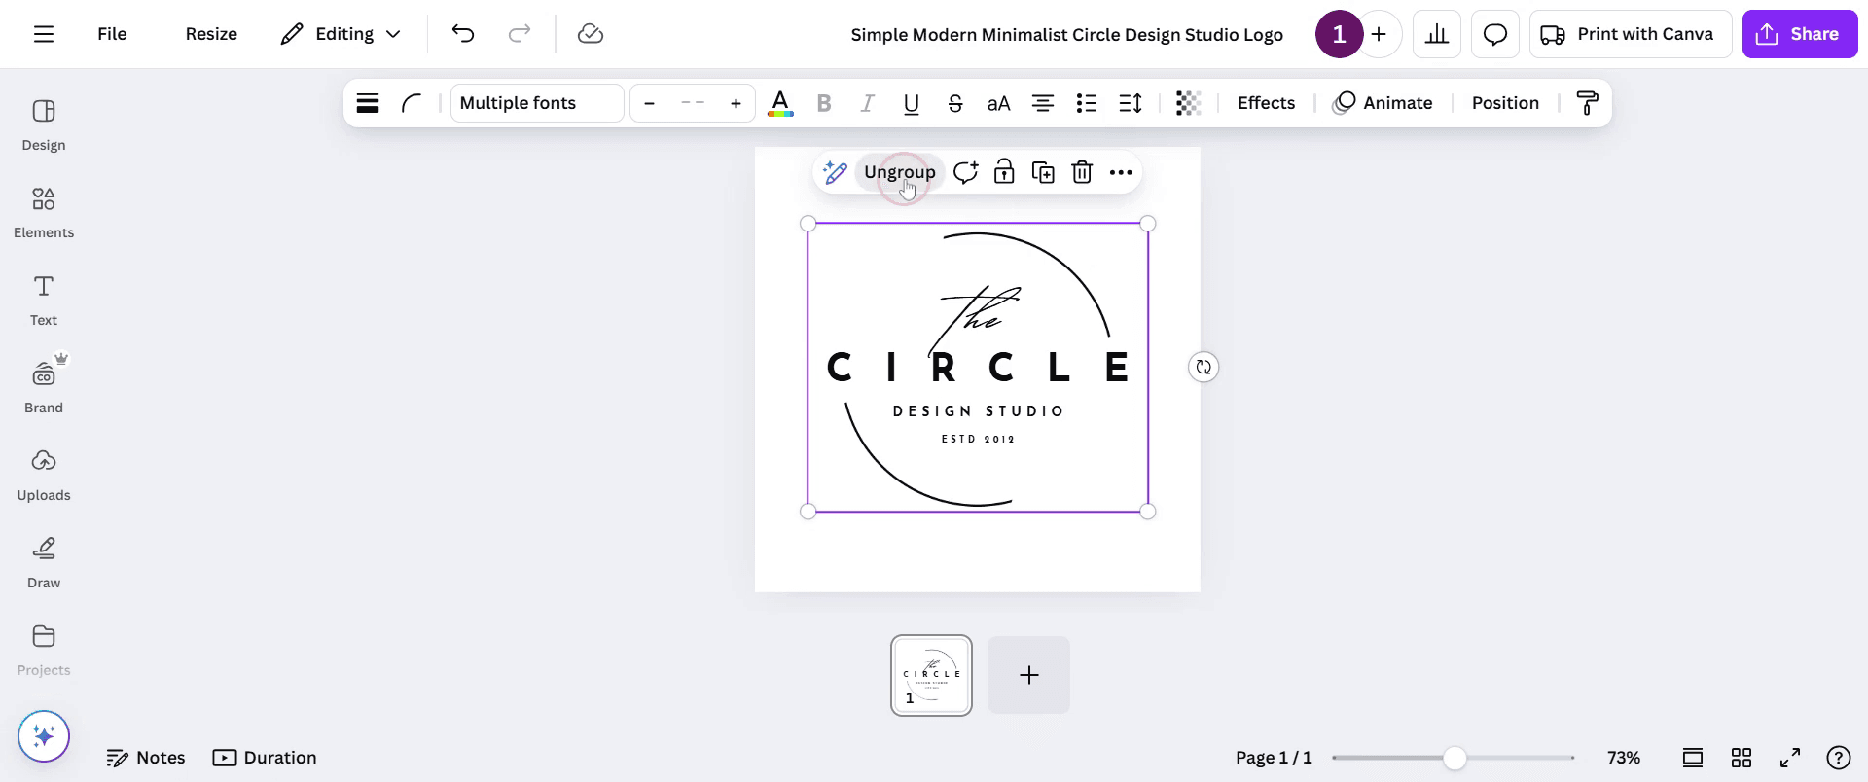This screenshot has width=1868, height=782.
Task: Click the Animate button
Action: point(1383,103)
